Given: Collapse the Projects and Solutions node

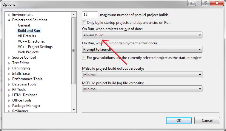Looking at the screenshot, I should pos(9,20).
